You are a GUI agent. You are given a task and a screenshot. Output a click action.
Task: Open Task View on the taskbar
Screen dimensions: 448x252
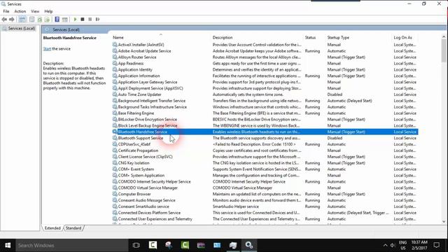coord(136,245)
